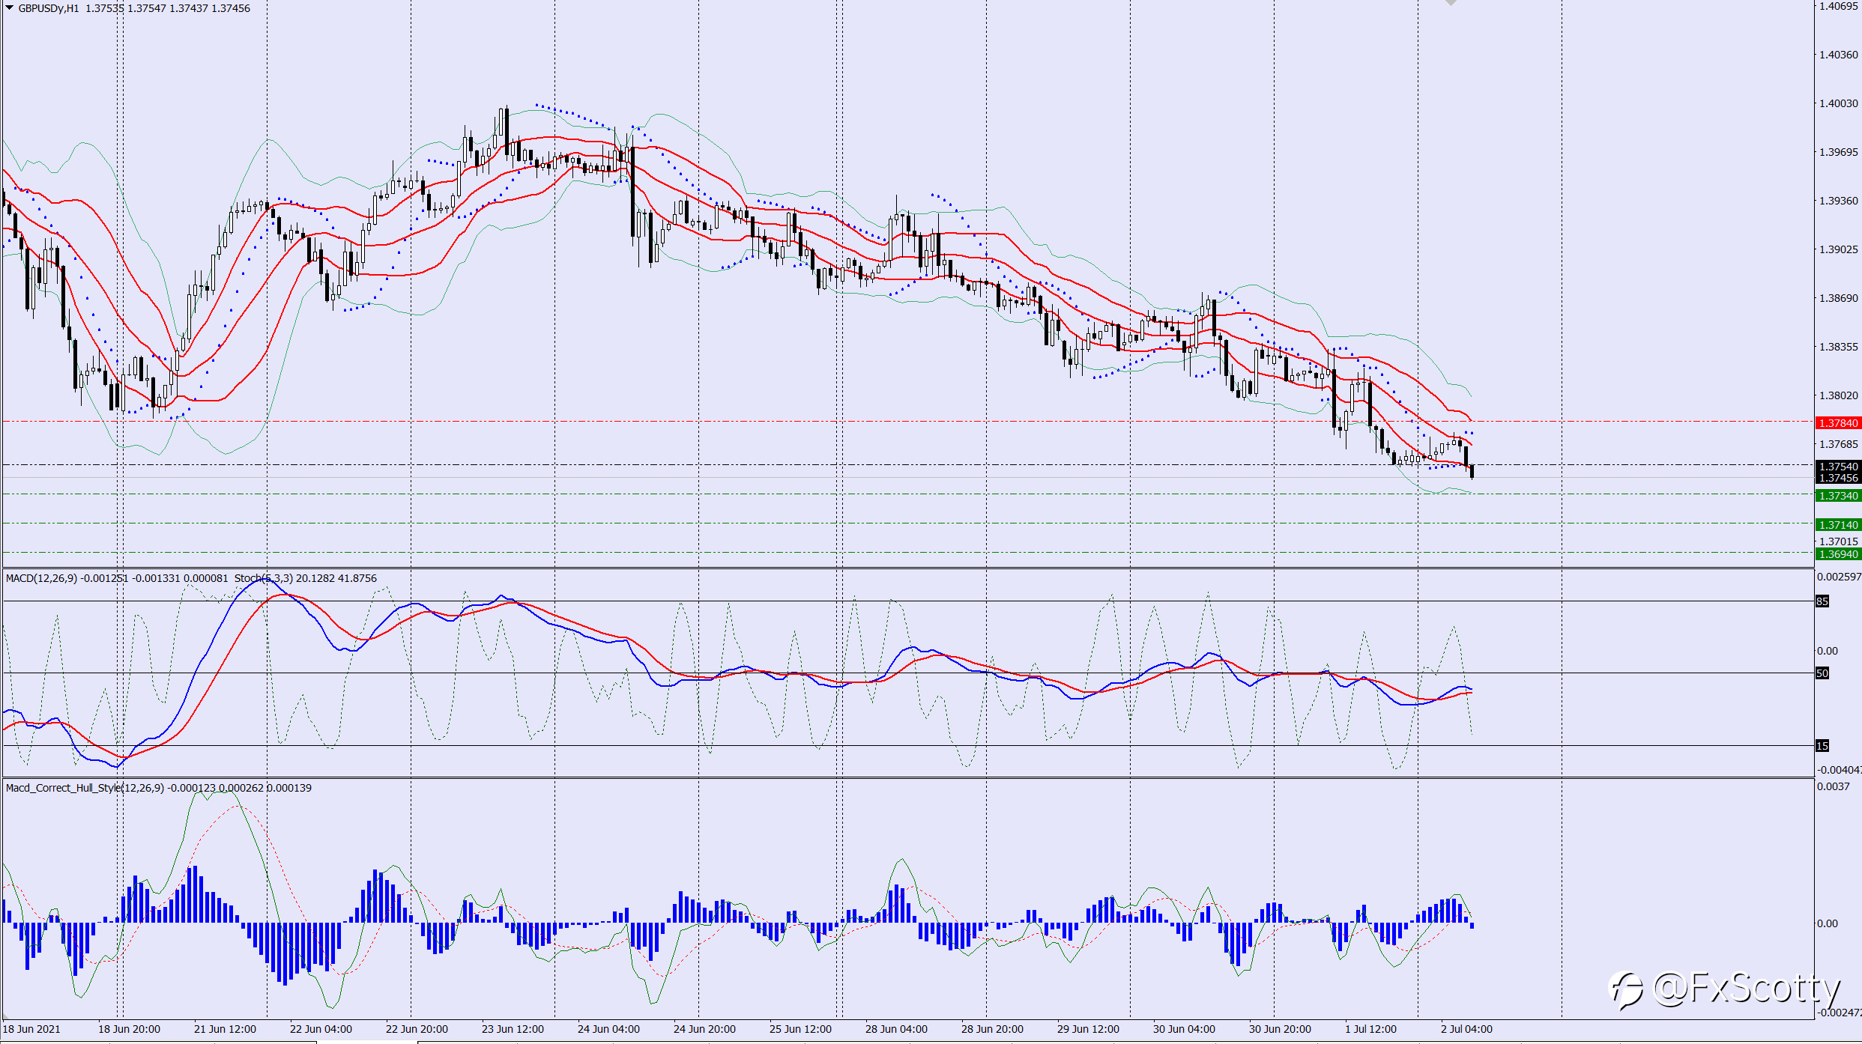Select the 24 Jun 04:00 time label
Screen dimensions: 1862x1044
pyautogui.click(x=608, y=1029)
